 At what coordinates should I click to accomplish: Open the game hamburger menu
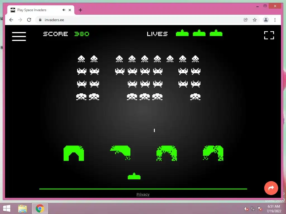19,37
